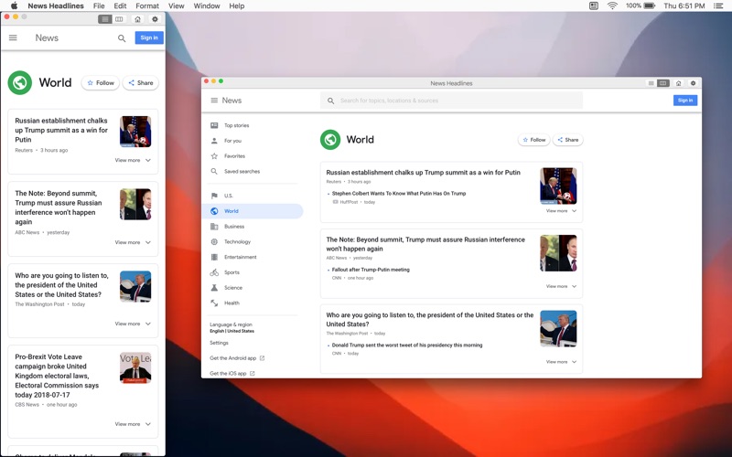Open Pro-Brexit Vote Leave thumbnail in left window
The height and width of the screenshot is (457, 732).
click(x=135, y=368)
